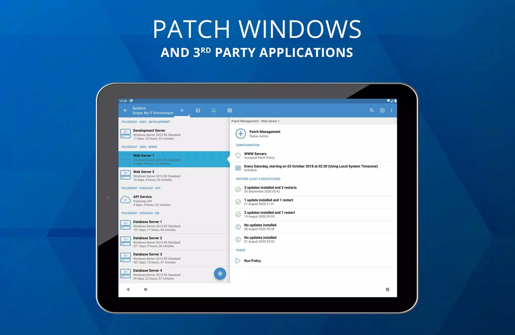Open 1 update installed and 1 restart

[x=314, y=202]
